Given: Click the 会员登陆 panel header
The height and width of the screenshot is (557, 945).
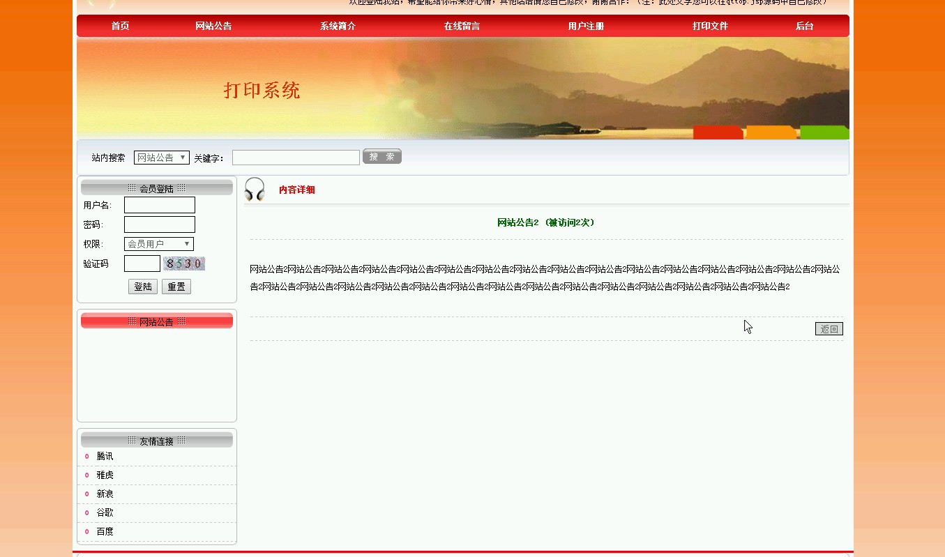Looking at the screenshot, I should point(157,188).
